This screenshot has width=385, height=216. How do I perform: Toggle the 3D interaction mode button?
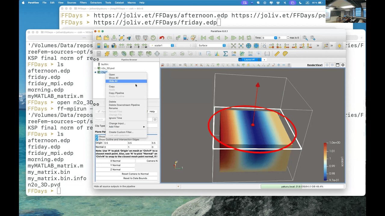coord(180,65)
